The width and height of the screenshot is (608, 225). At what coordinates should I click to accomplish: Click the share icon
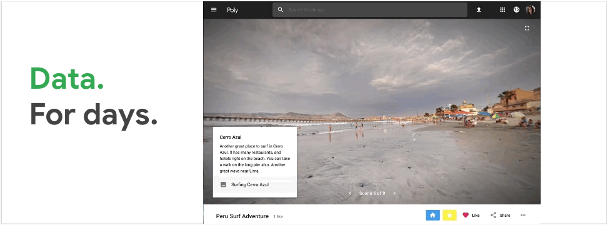(493, 215)
